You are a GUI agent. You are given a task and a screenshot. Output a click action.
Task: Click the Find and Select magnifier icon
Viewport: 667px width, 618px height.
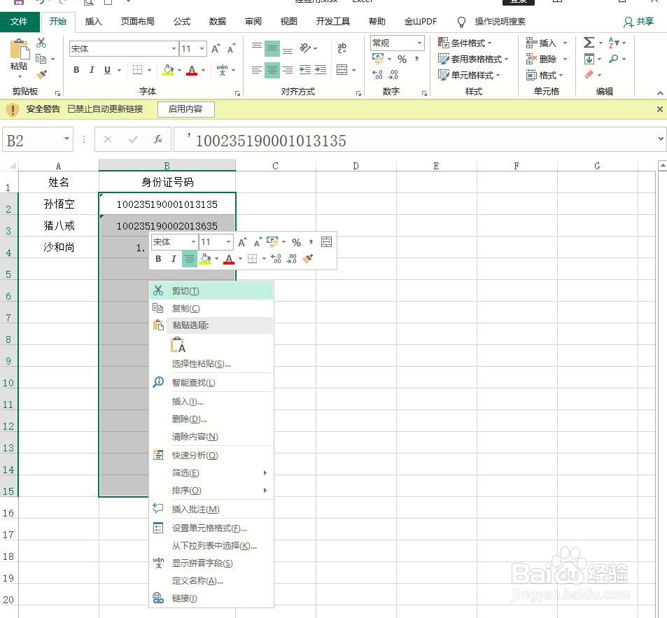coord(613,59)
